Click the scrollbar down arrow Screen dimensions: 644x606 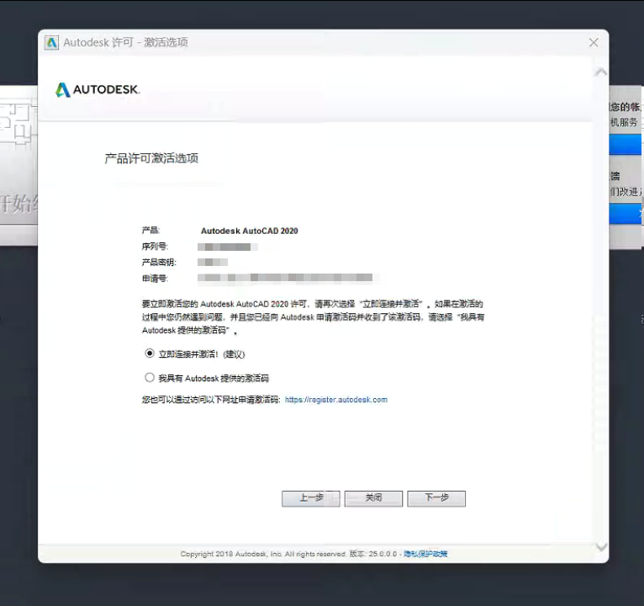coord(601,547)
